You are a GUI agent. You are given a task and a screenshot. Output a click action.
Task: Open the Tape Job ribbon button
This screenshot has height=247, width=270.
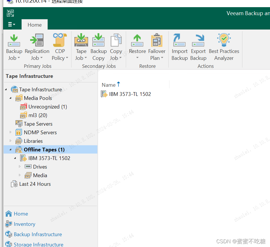pos(81,47)
